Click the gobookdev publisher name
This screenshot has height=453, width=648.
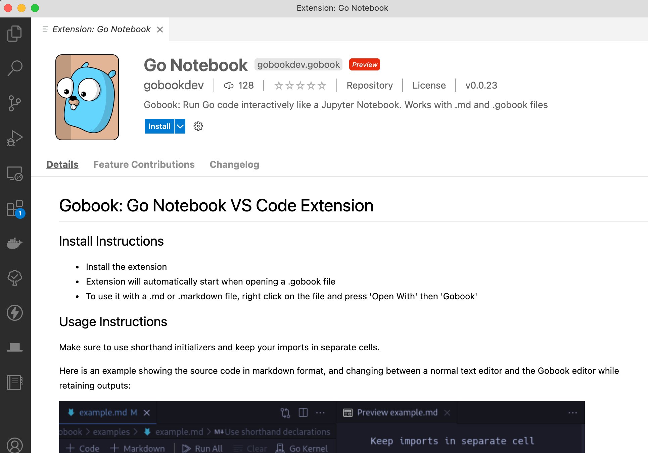[174, 85]
